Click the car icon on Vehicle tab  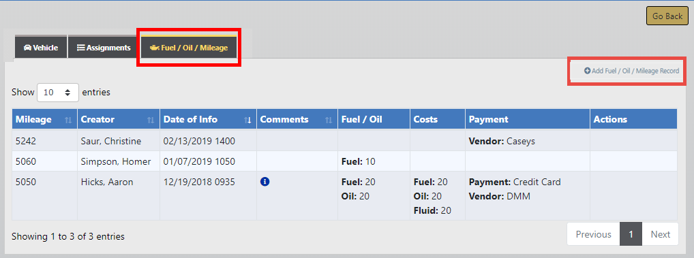pyautogui.click(x=27, y=48)
